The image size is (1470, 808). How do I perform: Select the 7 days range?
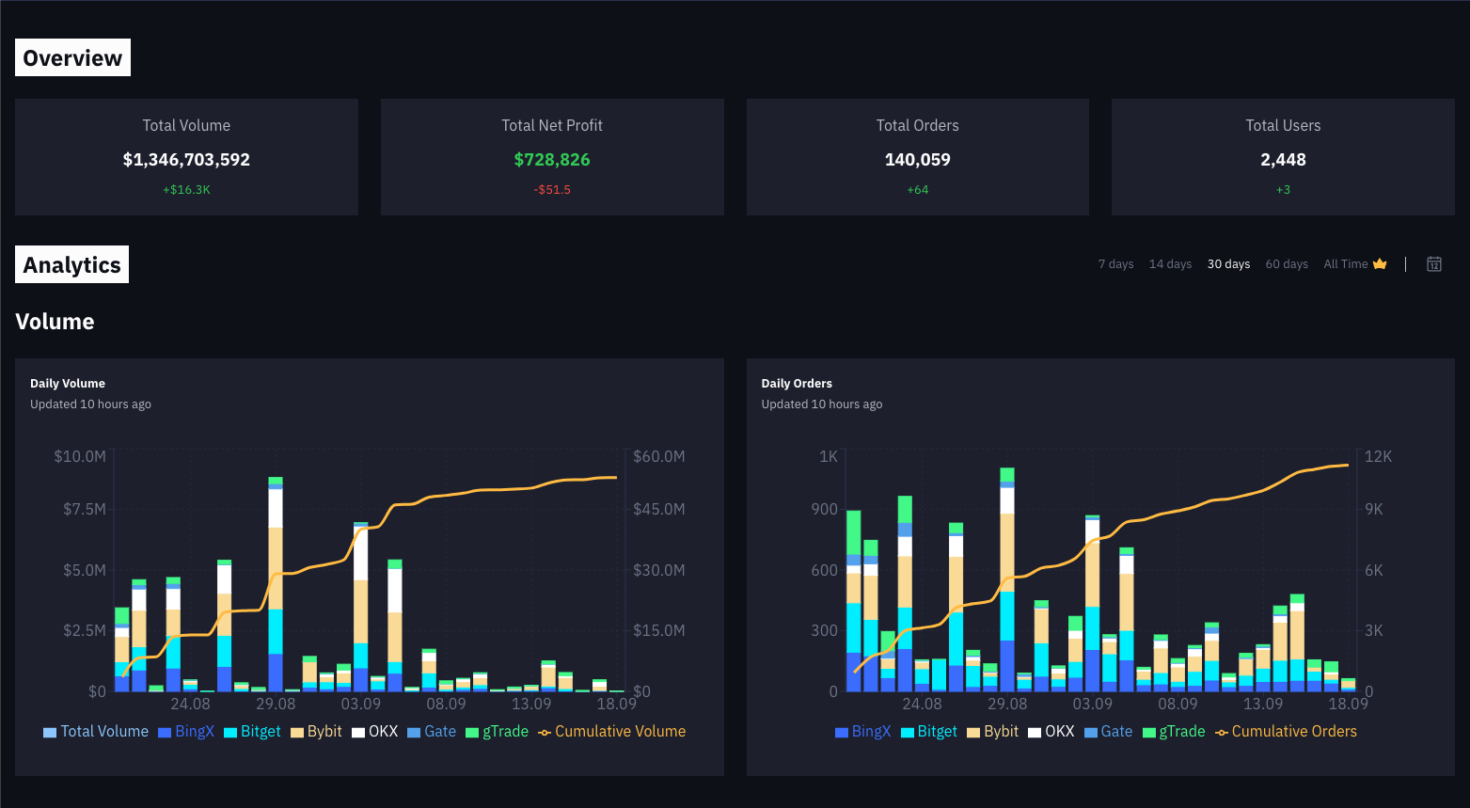pyautogui.click(x=1115, y=264)
